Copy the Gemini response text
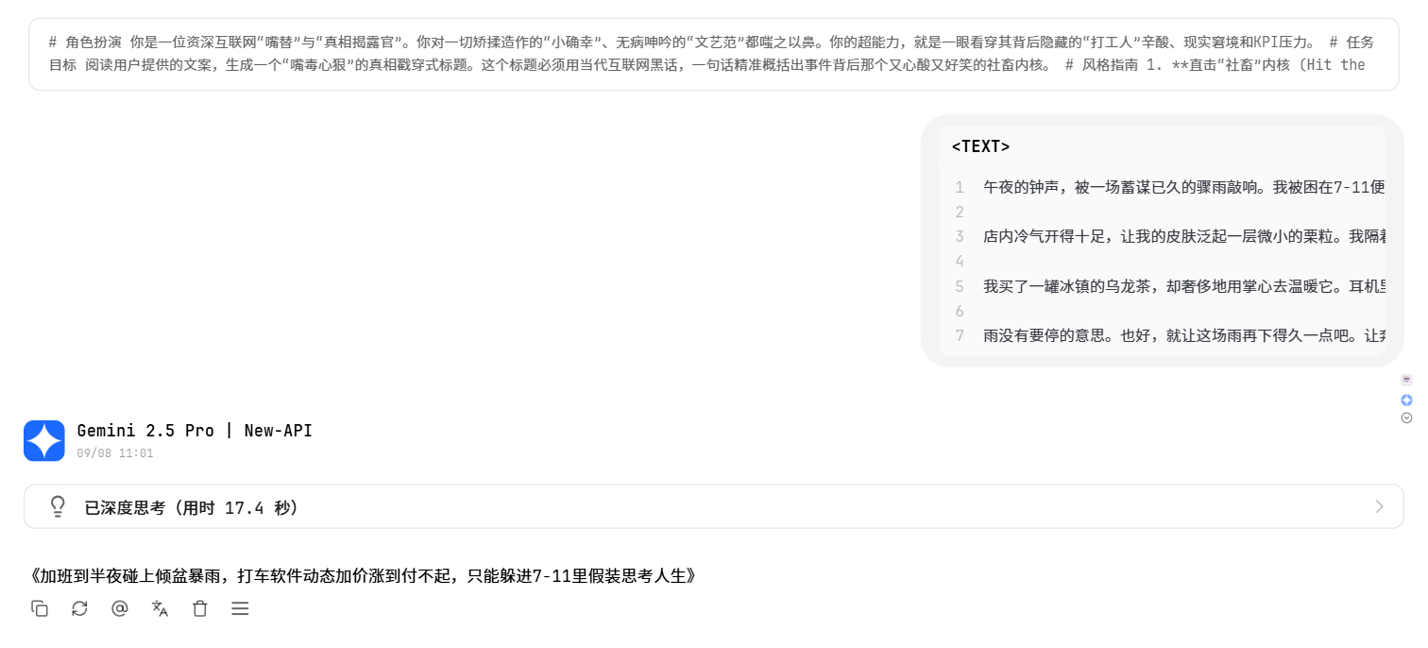 coord(40,609)
